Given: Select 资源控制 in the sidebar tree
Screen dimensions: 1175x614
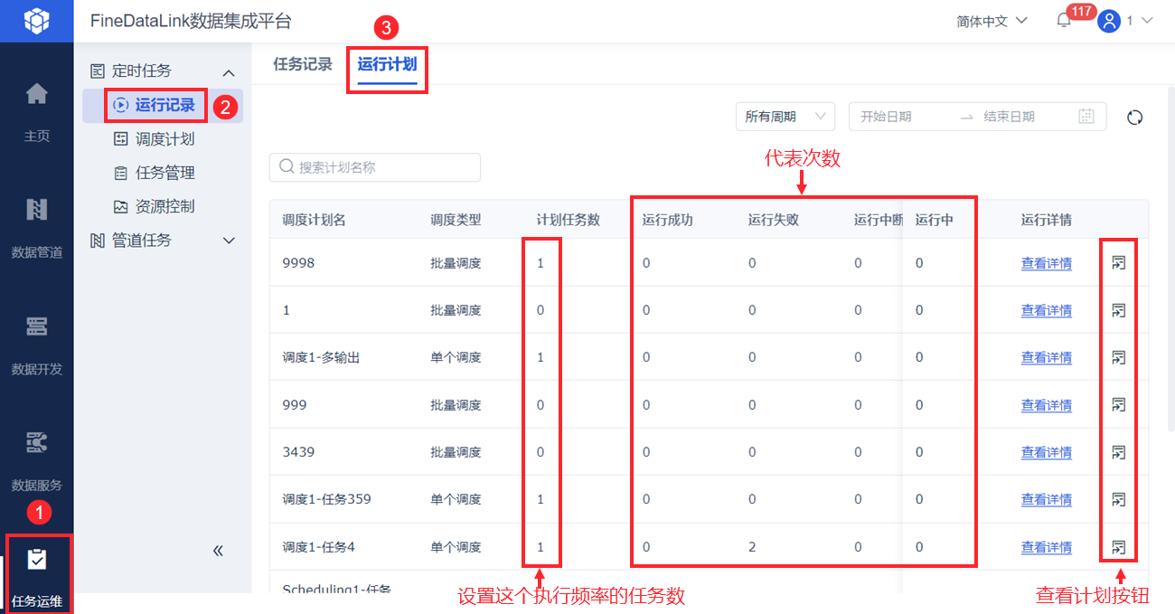Looking at the screenshot, I should tap(165, 206).
